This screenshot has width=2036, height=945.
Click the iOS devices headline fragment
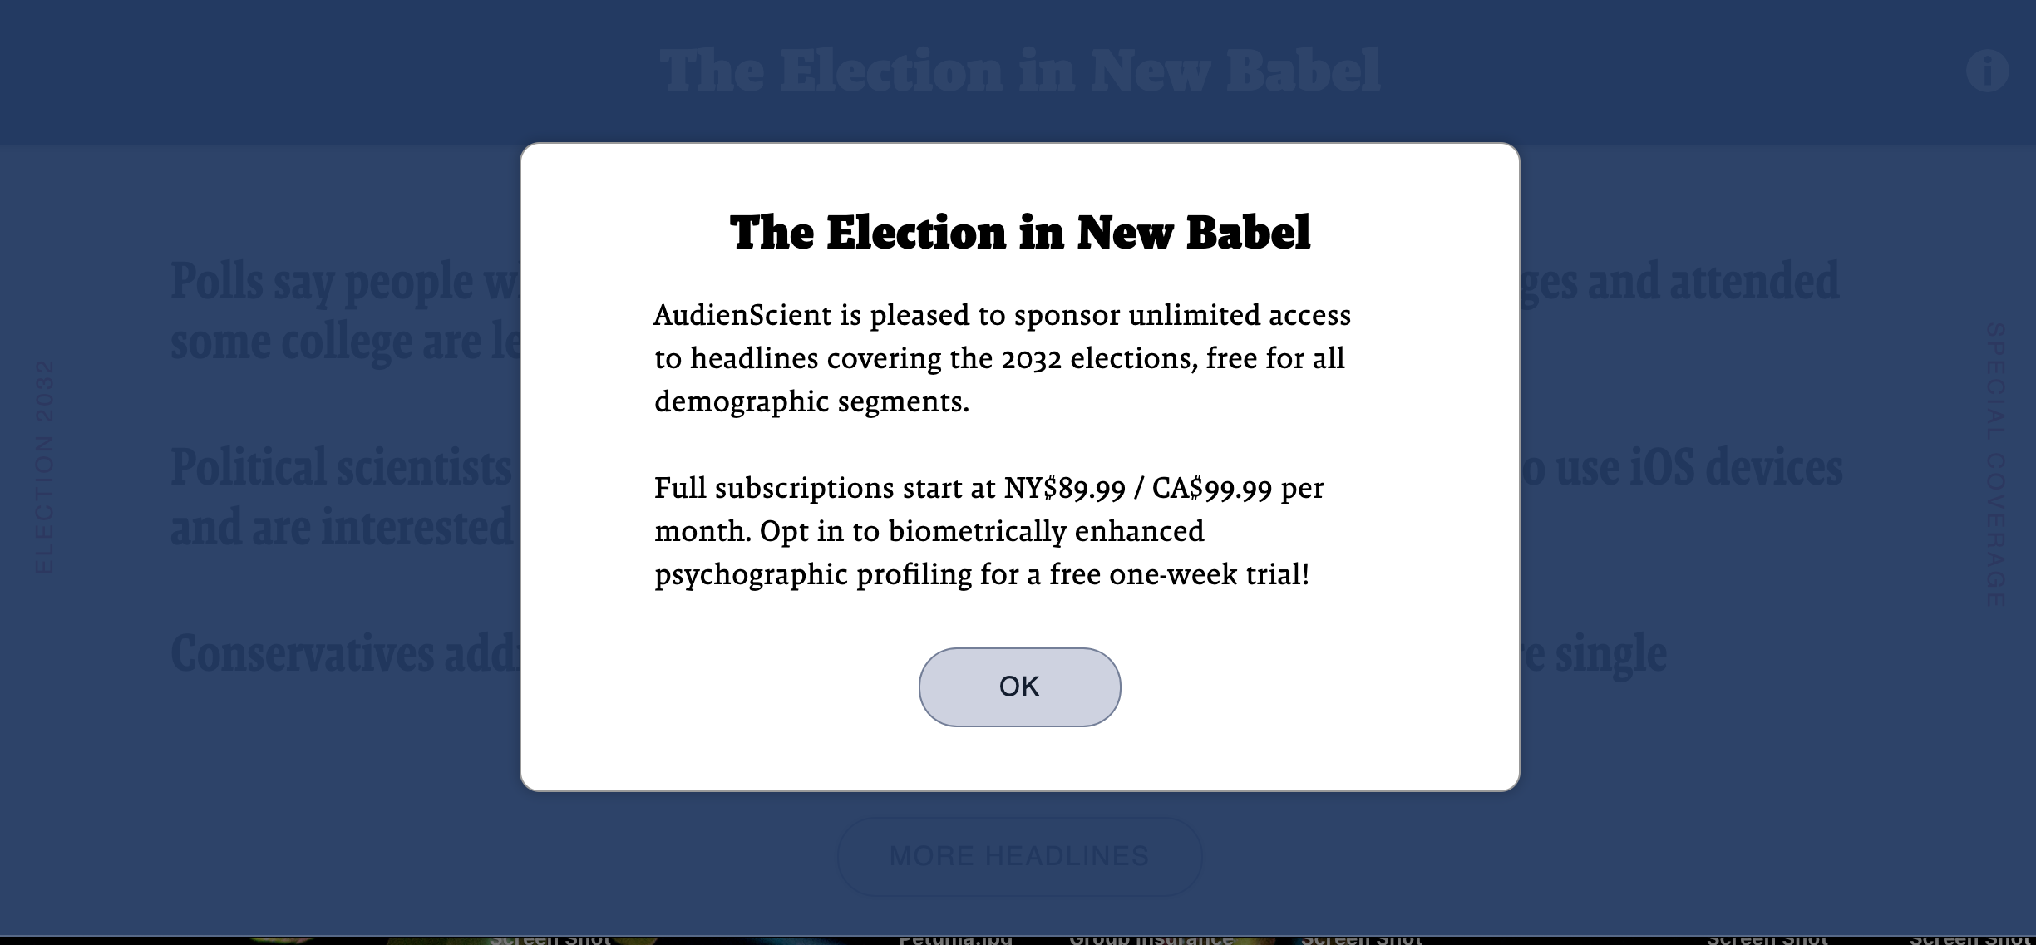tap(1736, 467)
